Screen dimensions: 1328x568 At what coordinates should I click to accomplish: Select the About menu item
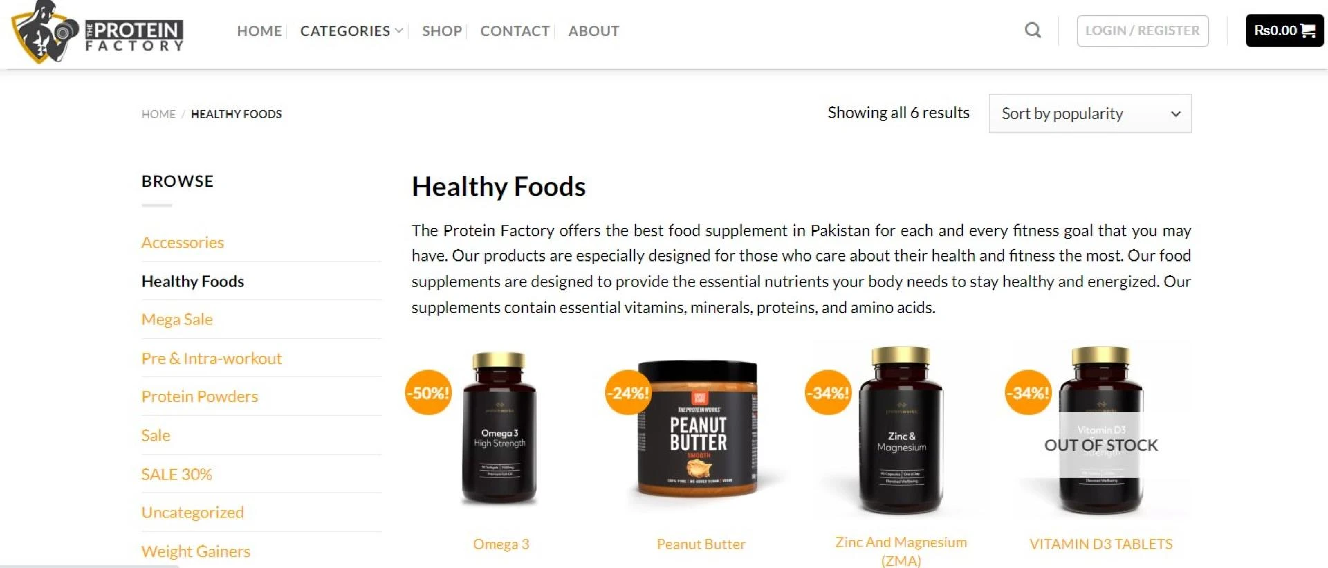point(593,31)
